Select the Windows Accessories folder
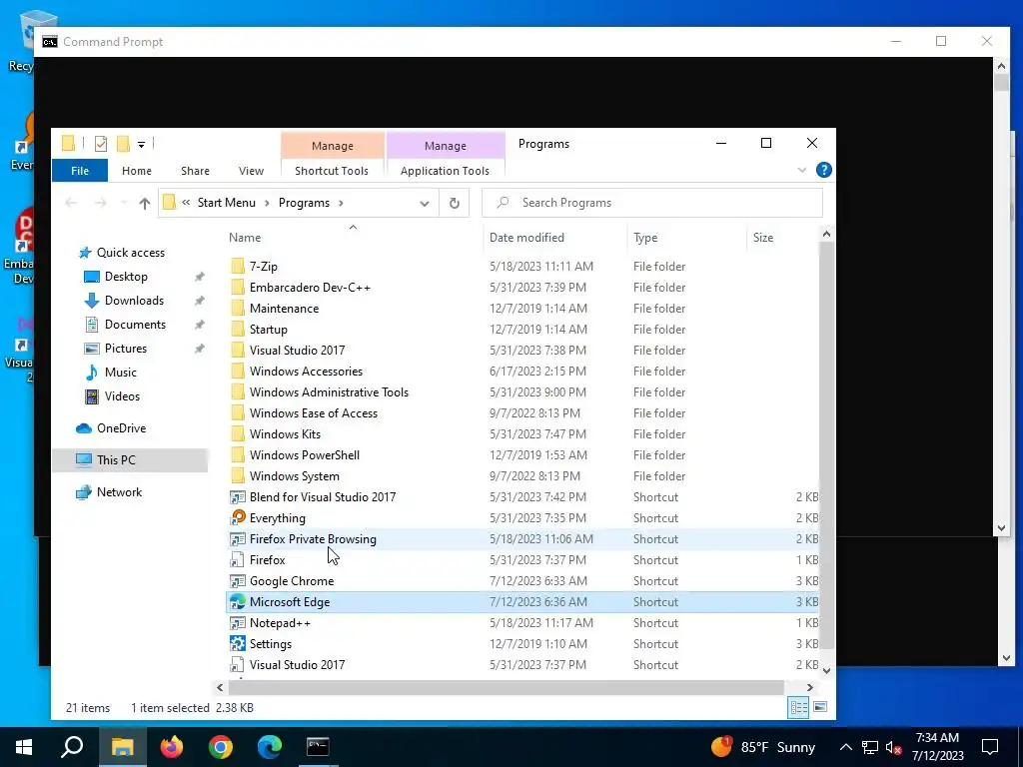The image size is (1023, 767). click(306, 372)
